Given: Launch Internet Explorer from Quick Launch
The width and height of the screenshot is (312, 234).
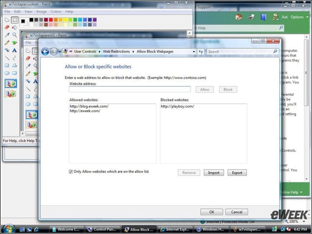Looking at the screenshot, I should pyautogui.click(x=37, y=230).
